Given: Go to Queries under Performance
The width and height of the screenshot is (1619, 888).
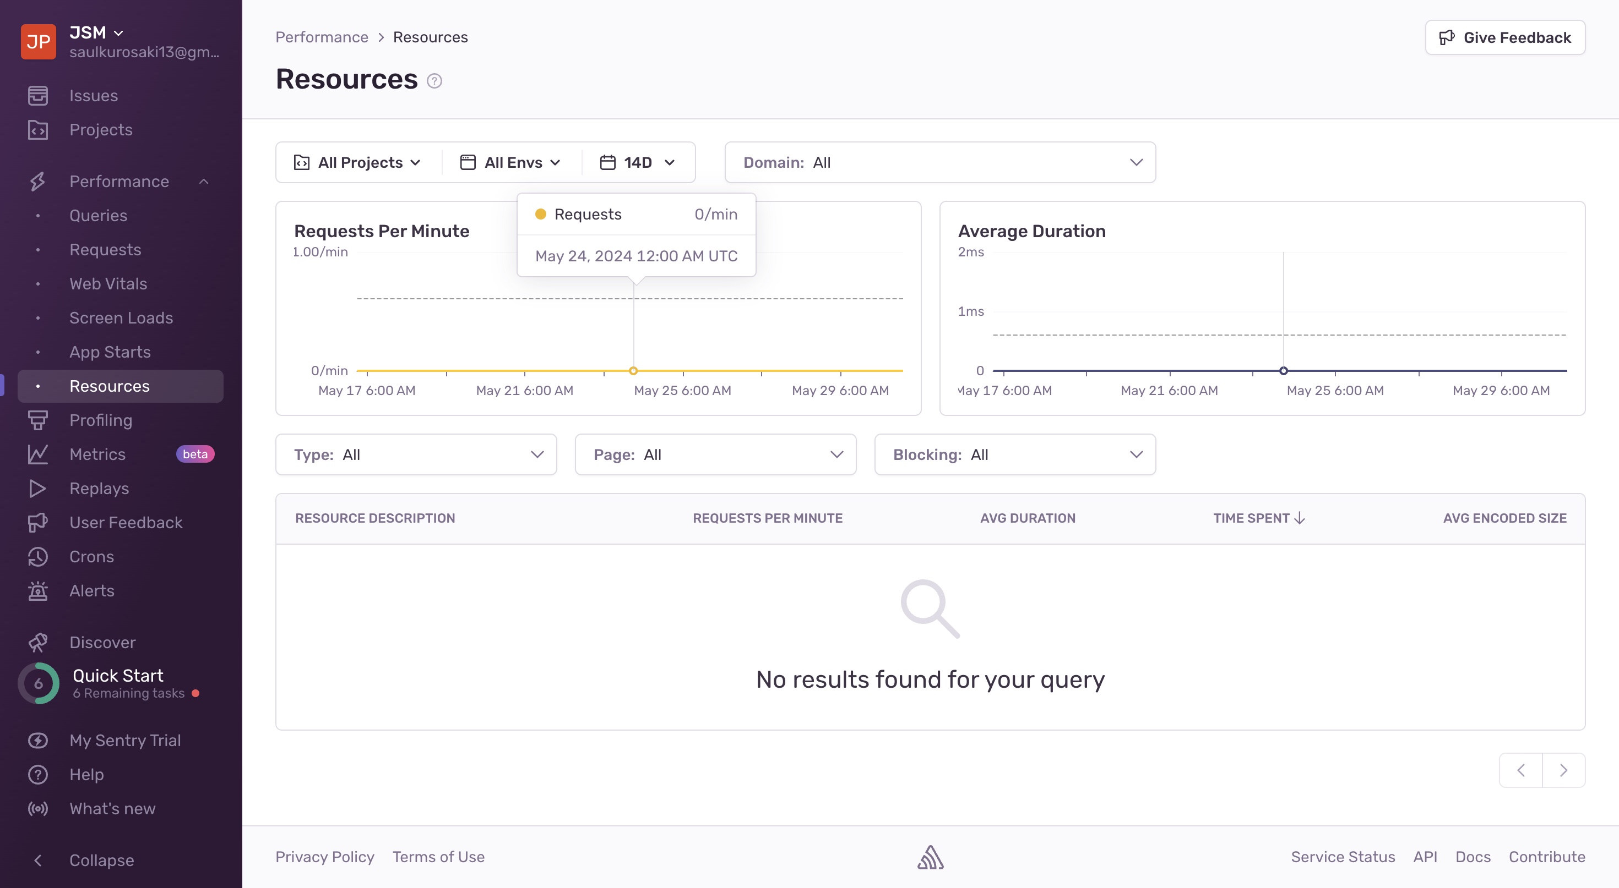Looking at the screenshot, I should [x=98, y=216].
